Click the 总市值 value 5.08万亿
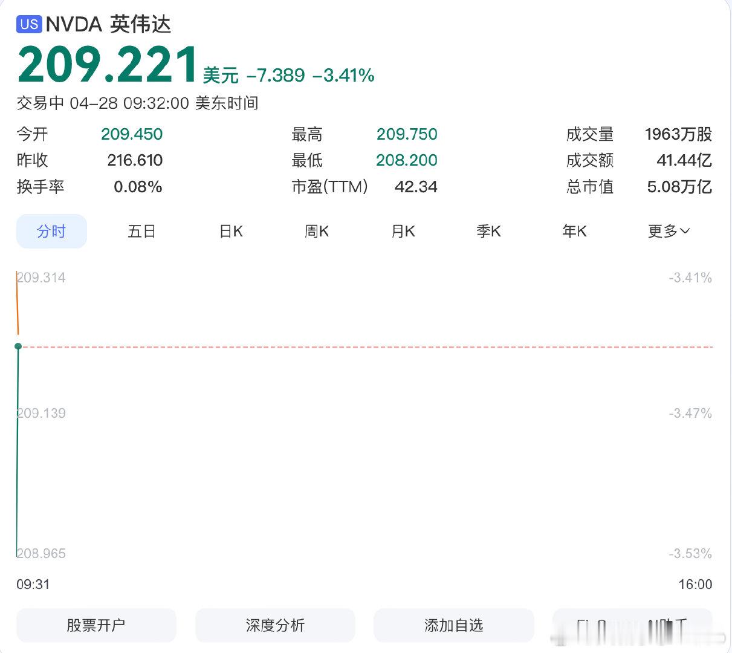The width and height of the screenshot is (732, 653). 679,187
